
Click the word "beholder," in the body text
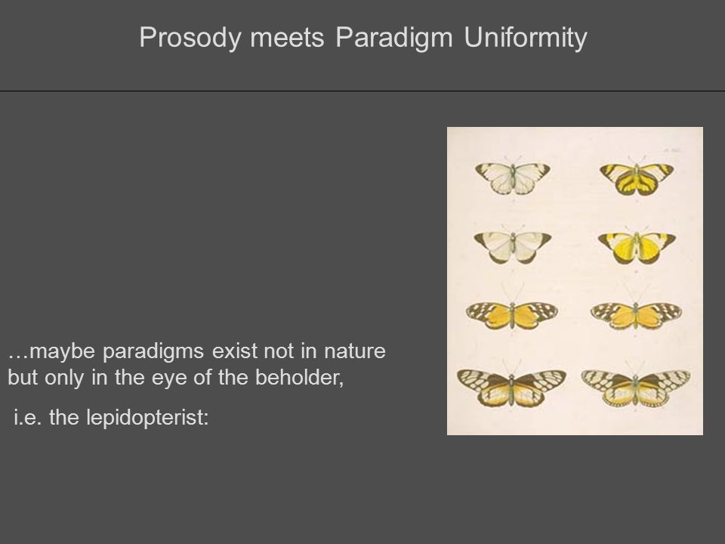pyautogui.click(x=300, y=377)
